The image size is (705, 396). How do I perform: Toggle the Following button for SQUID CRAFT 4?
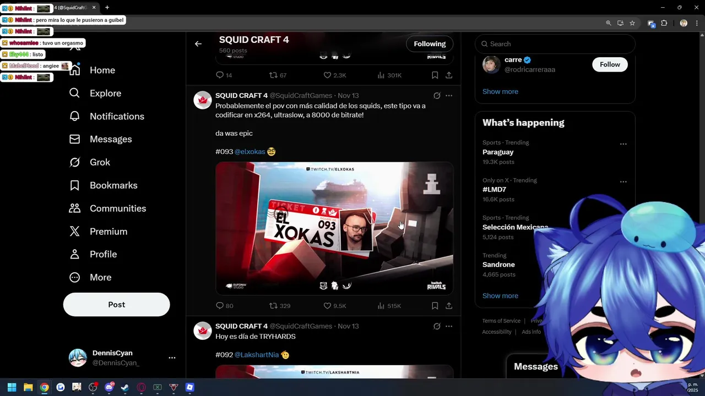coord(430,44)
